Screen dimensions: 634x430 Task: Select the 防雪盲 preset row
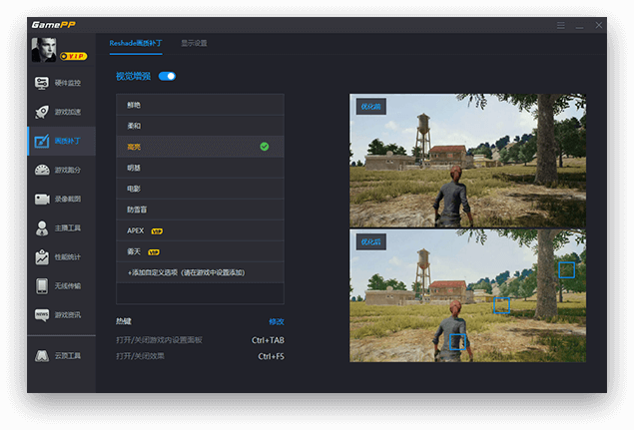click(200, 210)
